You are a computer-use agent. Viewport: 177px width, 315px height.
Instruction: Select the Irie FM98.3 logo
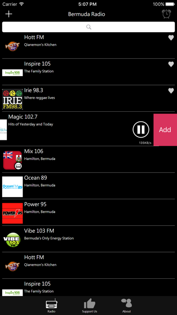click(13, 99)
